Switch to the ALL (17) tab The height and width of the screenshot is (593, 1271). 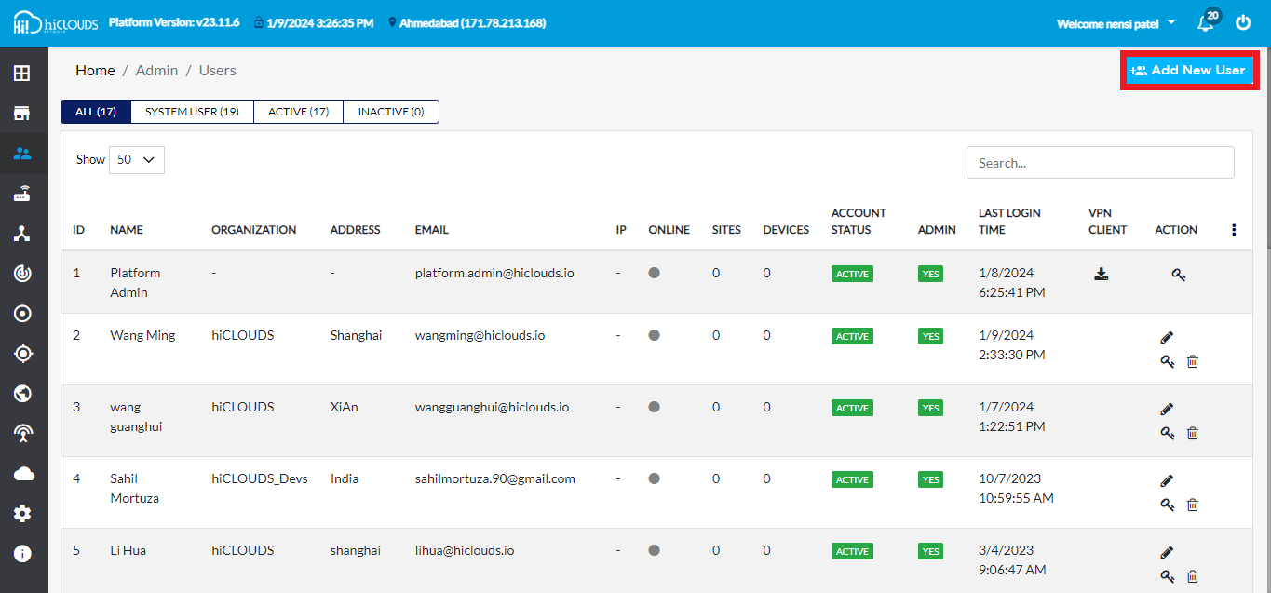click(x=96, y=112)
